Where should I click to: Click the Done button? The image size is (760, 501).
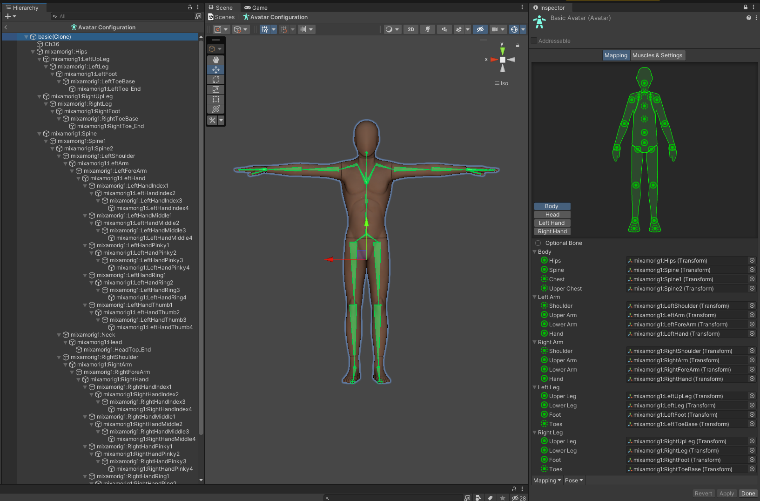[x=748, y=494]
